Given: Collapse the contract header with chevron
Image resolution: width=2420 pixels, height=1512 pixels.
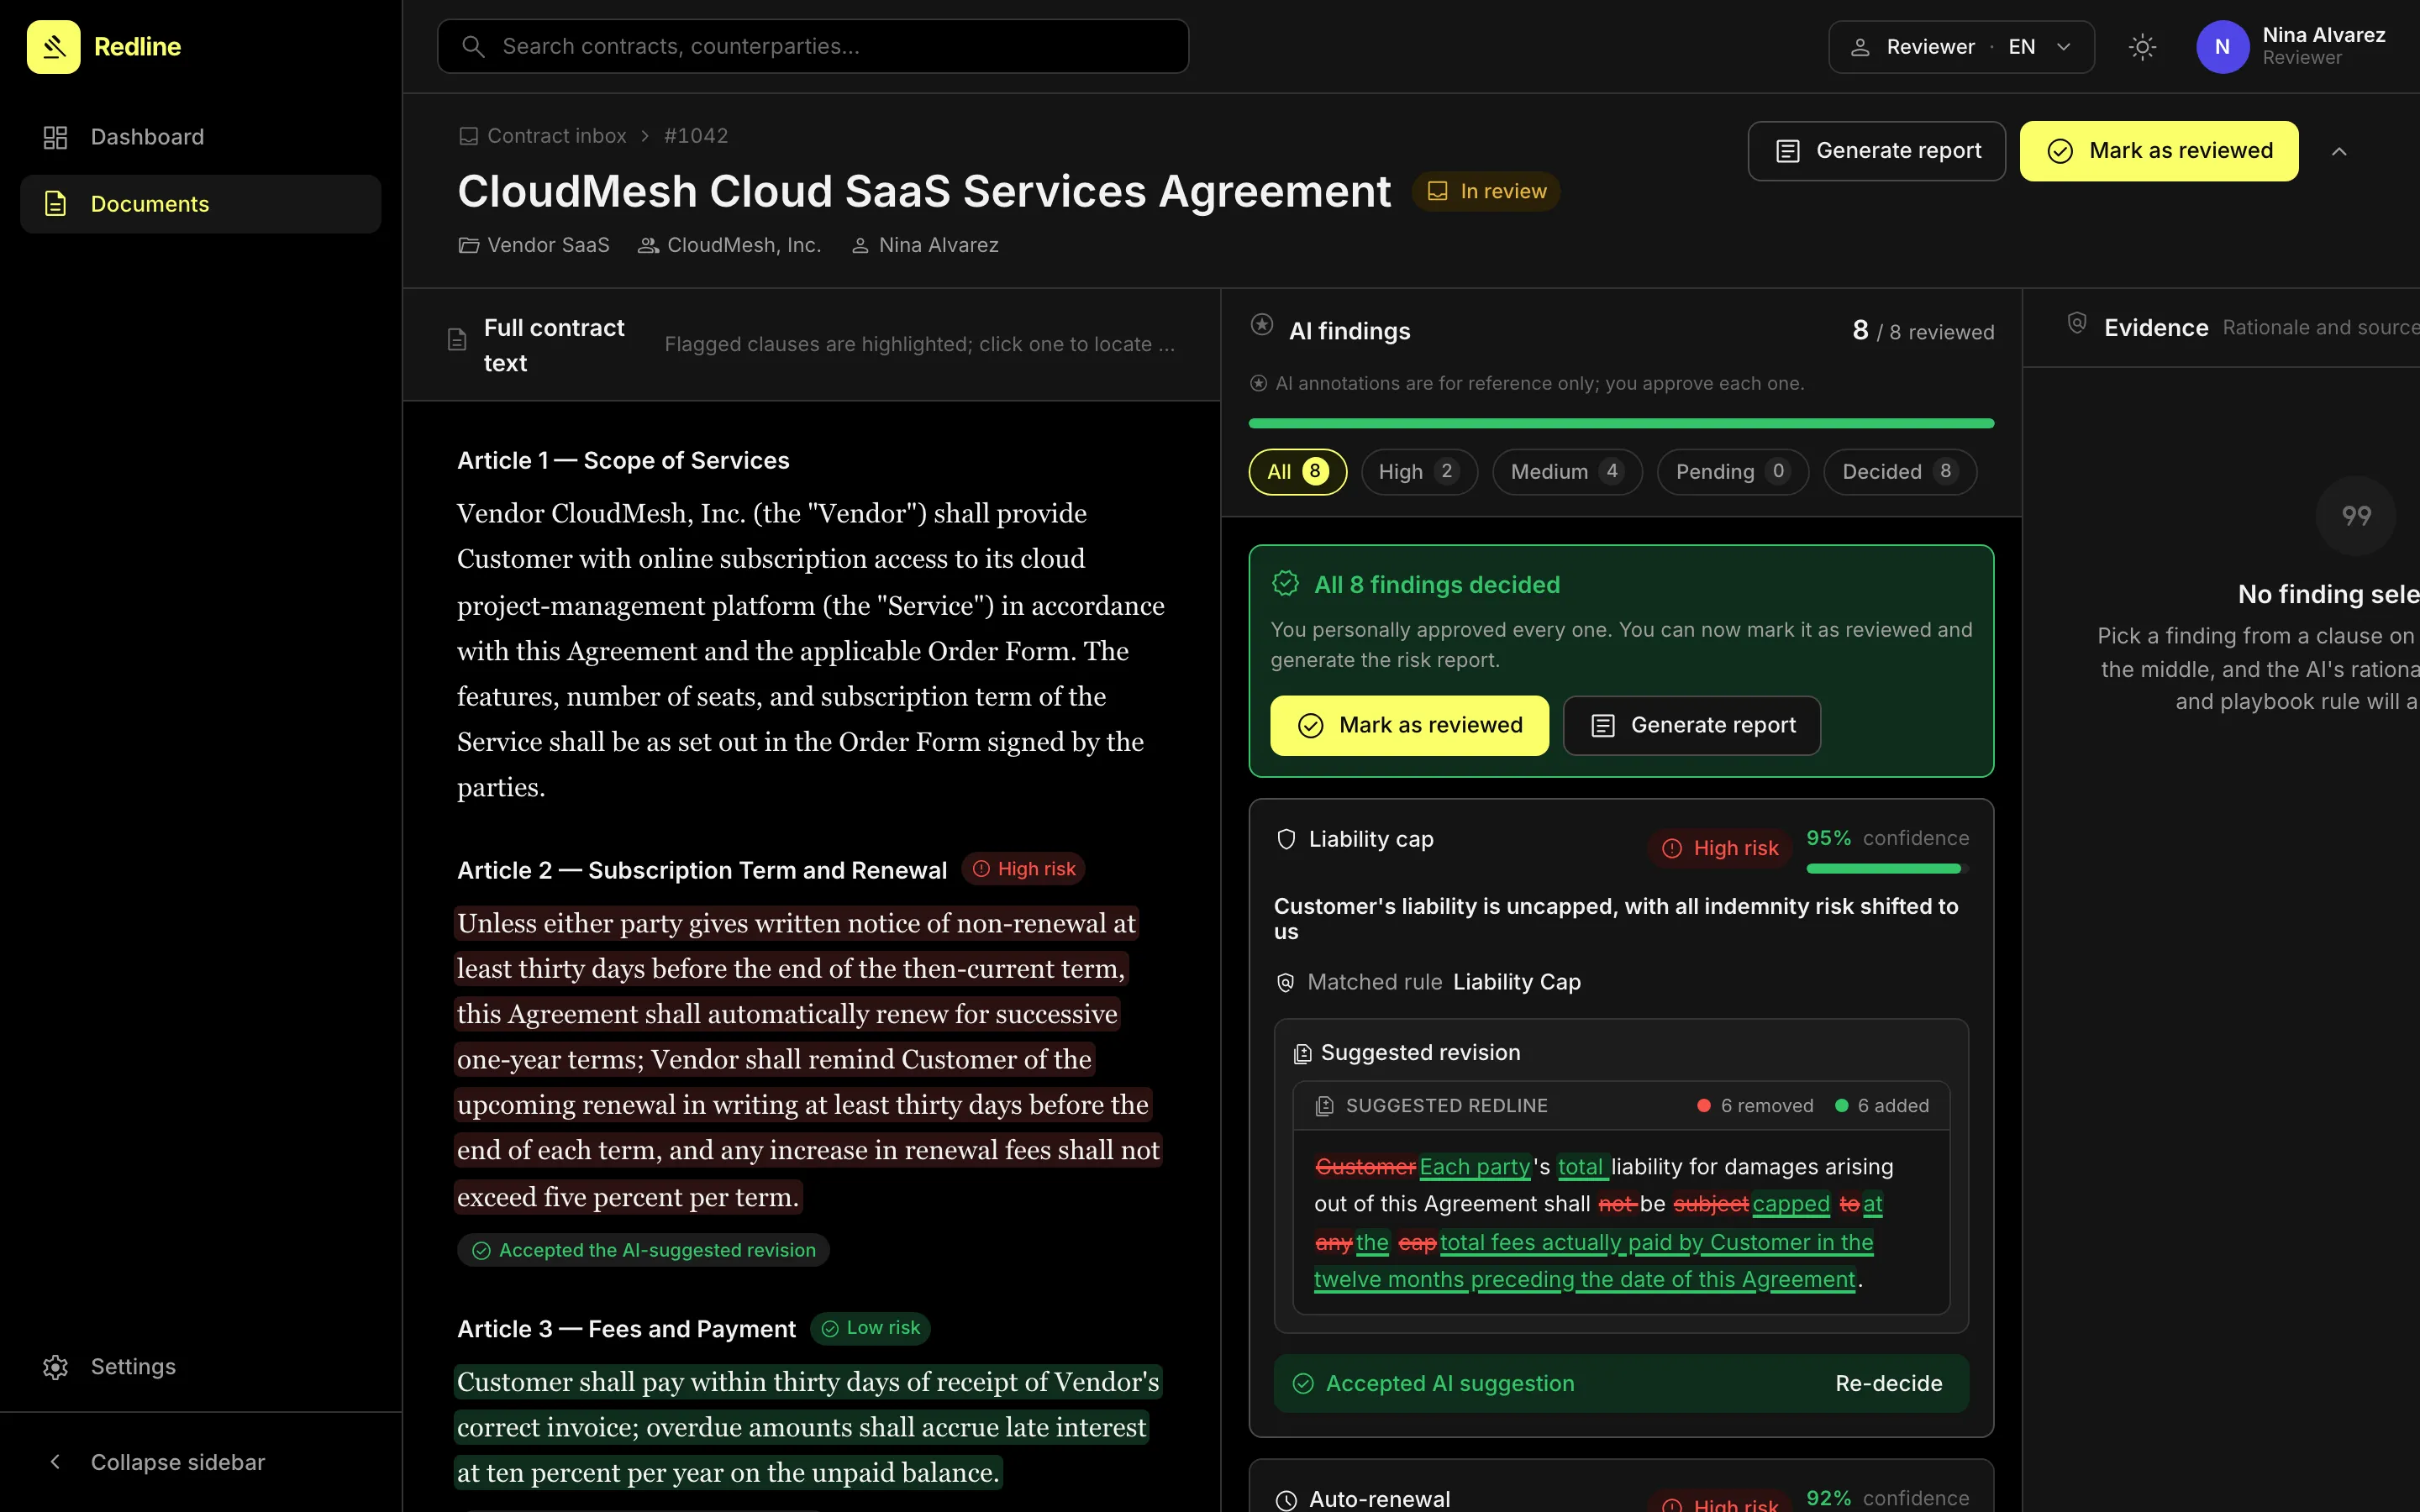Looking at the screenshot, I should click(2339, 151).
